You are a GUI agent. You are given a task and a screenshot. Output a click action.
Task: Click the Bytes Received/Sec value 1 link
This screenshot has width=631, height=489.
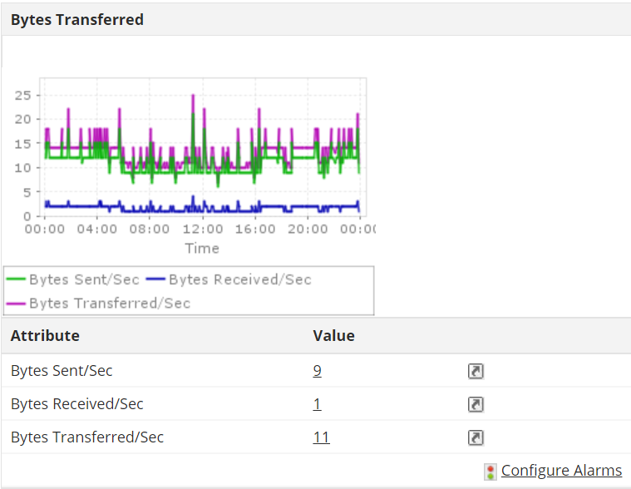317,404
